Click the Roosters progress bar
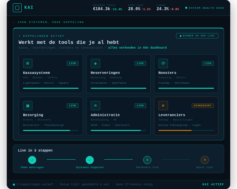 point(186,88)
